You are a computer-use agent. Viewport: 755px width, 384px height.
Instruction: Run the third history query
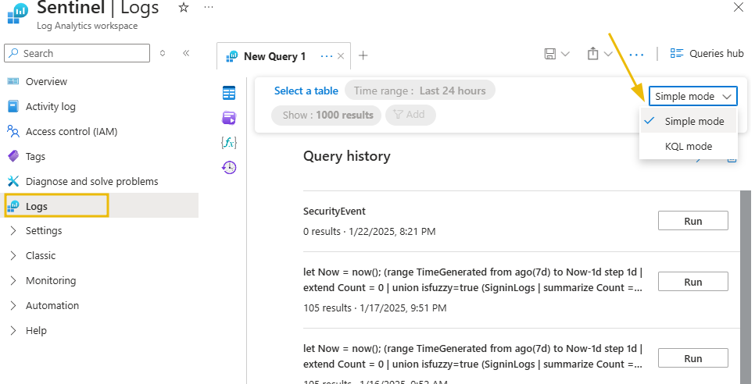(693, 358)
